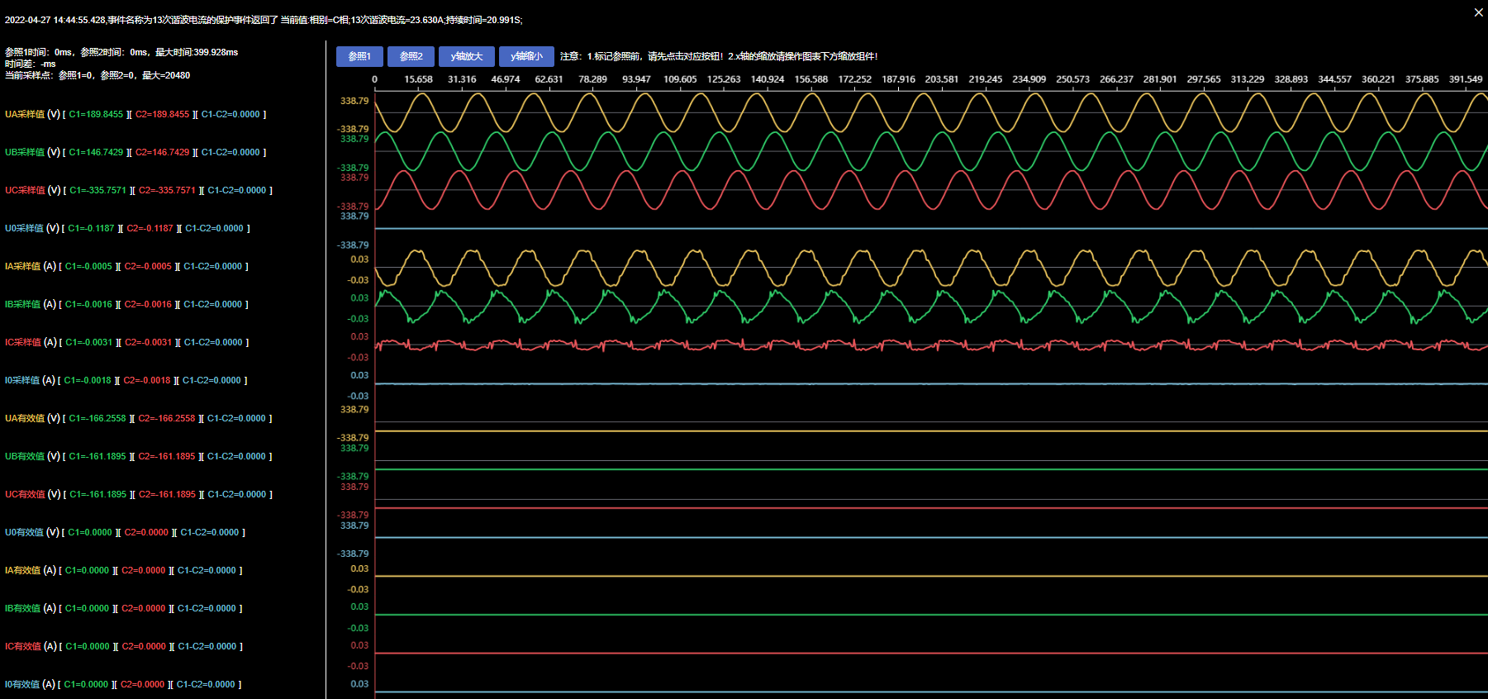Click the C1=-0.0016 value in IB row

coord(88,304)
